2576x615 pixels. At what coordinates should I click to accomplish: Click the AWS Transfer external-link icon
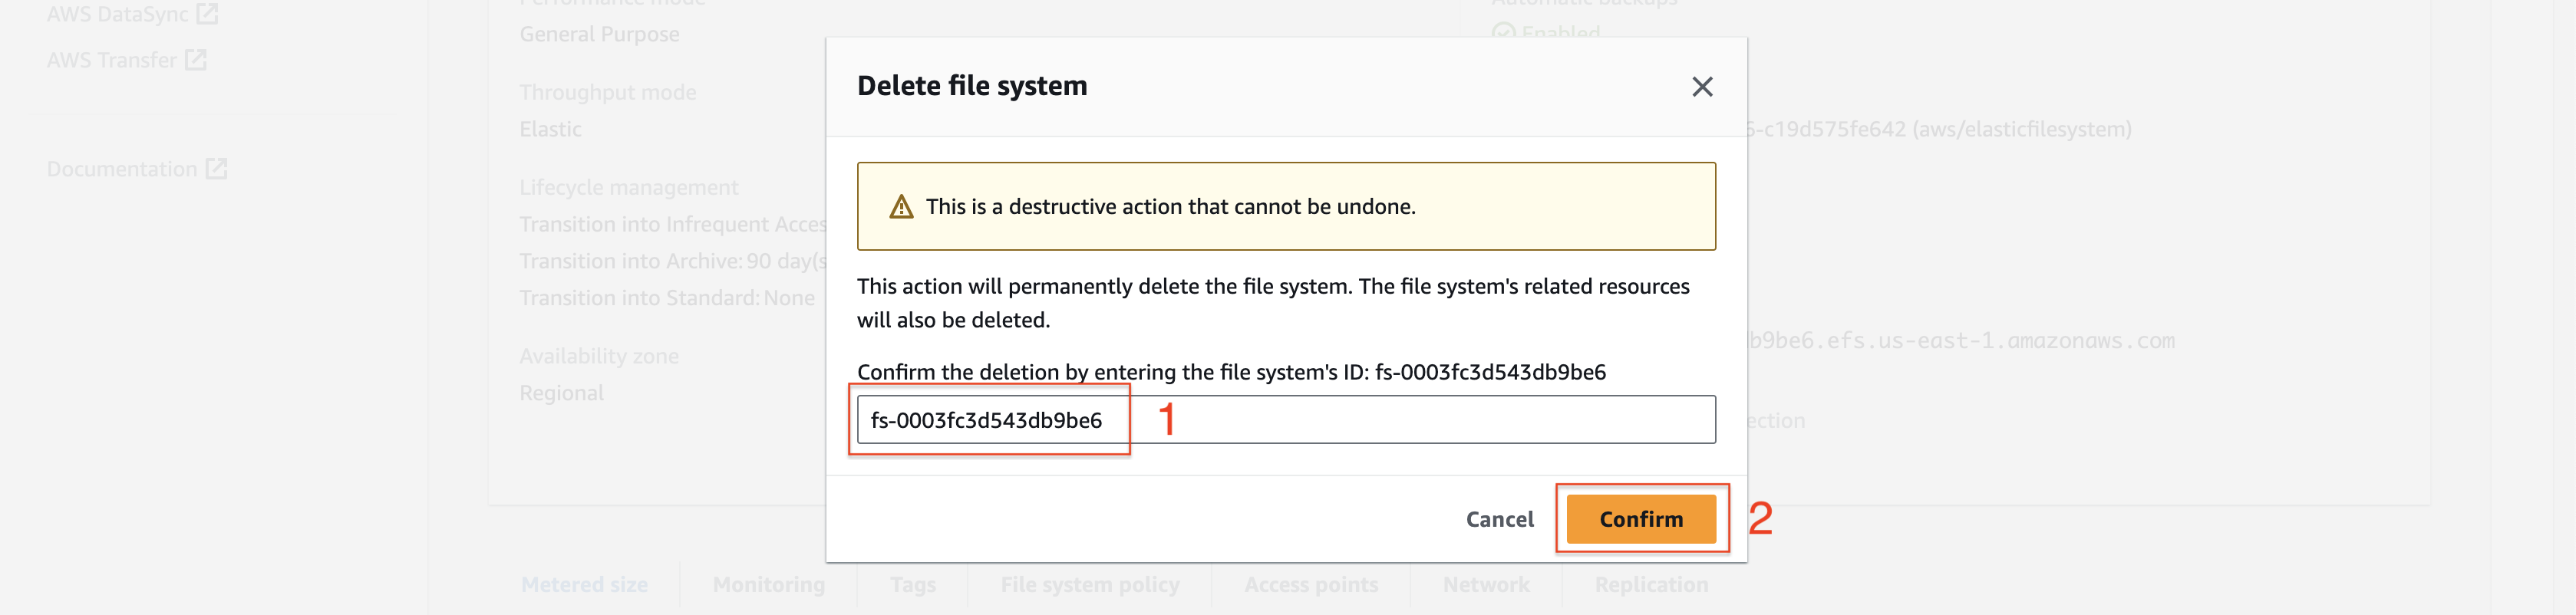196,60
